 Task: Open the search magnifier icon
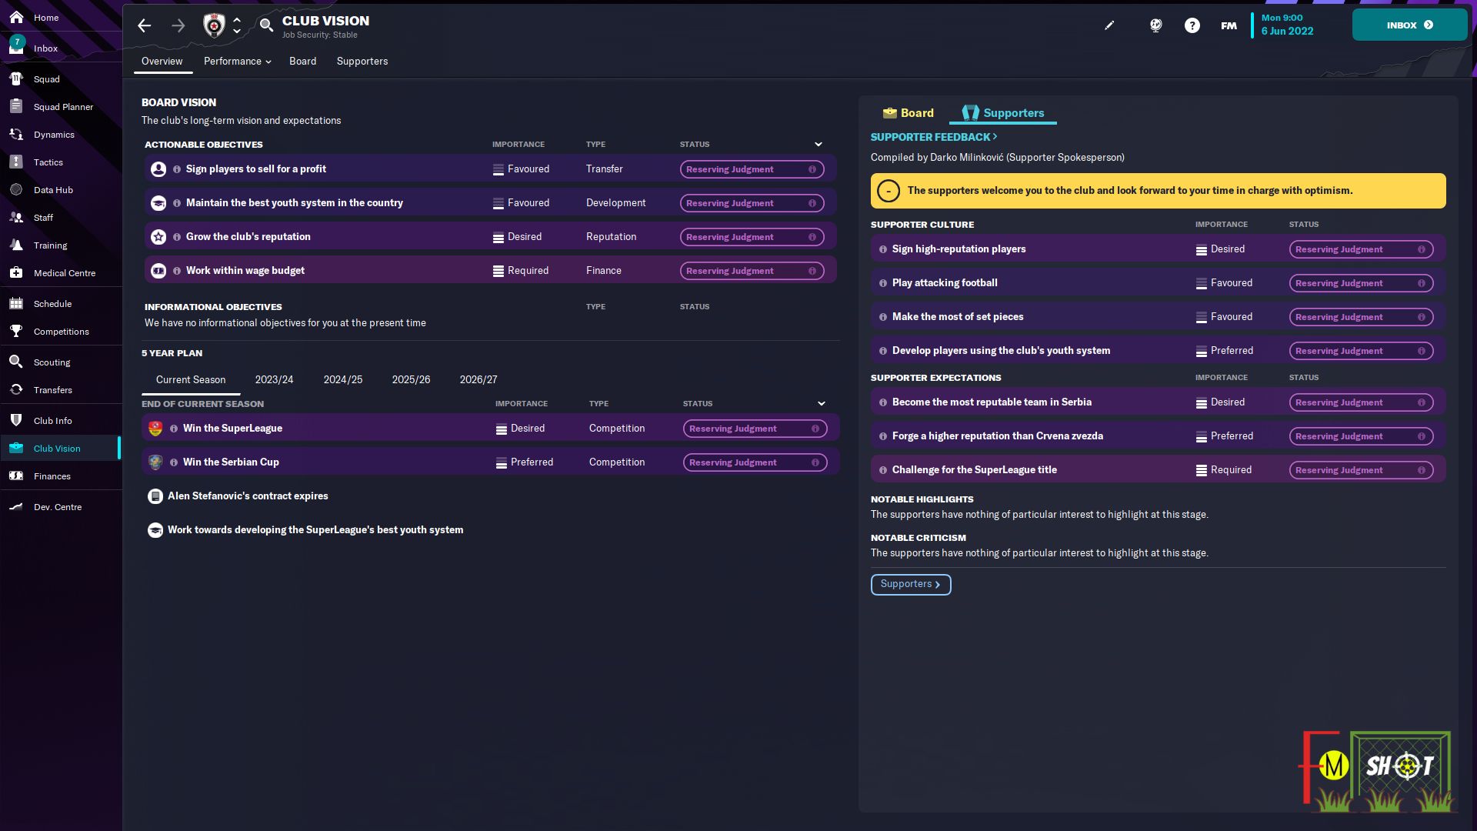[x=266, y=25]
